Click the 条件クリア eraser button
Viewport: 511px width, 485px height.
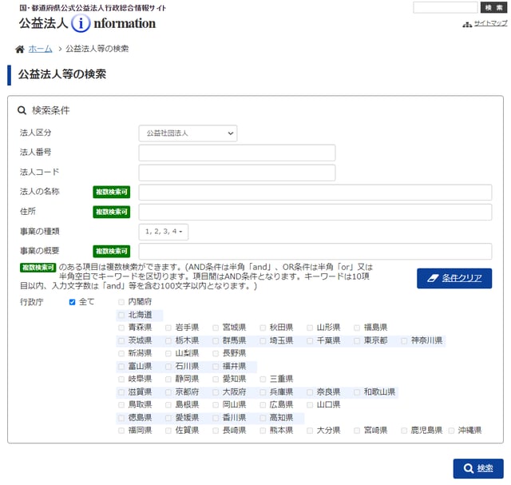pyautogui.click(x=454, y=278)
